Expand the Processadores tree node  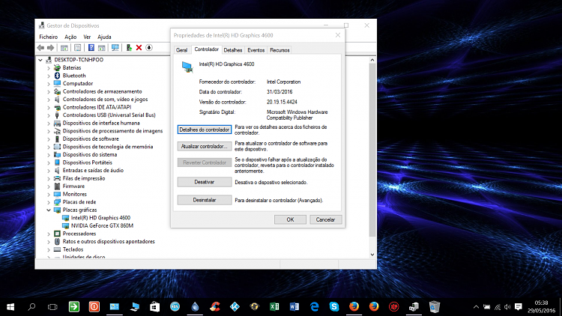49,234
